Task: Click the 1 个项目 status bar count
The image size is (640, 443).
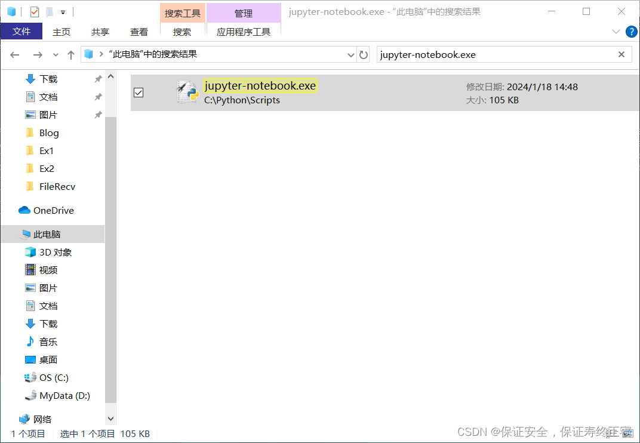Action: coord(28,434)
